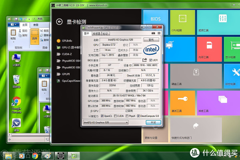Click the driver version field '20.19.15.4377 WHQL / Win7 64'
Screen dimensions: 240x160
tap(129, 96)
